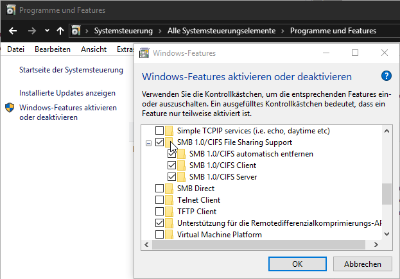
Task: Click Programme und Features breadcrumb
Action: pos(333,31)
